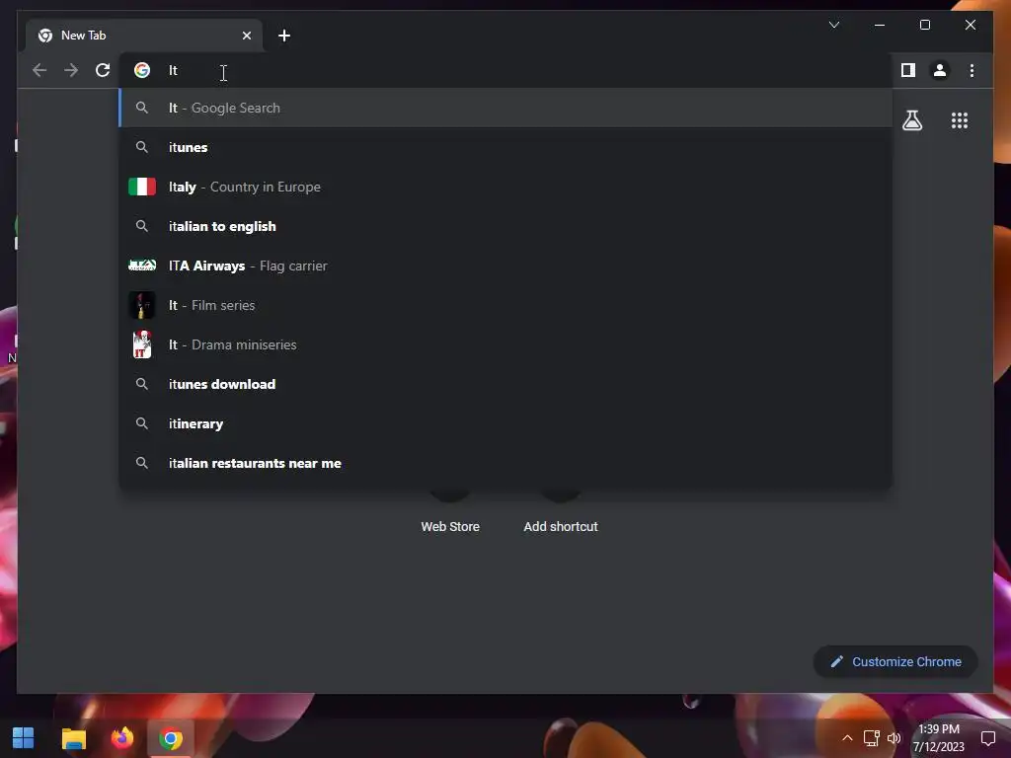Choose the 'itunes' suggestion

point(505,148)
